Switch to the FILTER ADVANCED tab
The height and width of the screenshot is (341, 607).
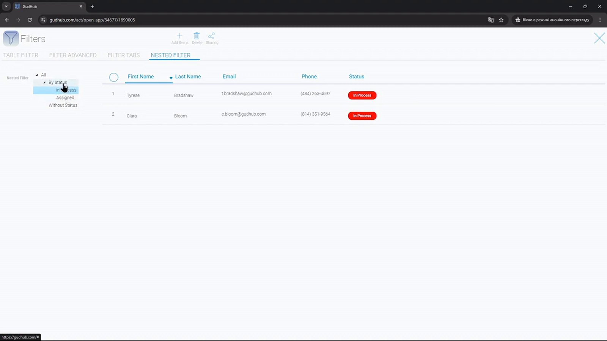73,55
